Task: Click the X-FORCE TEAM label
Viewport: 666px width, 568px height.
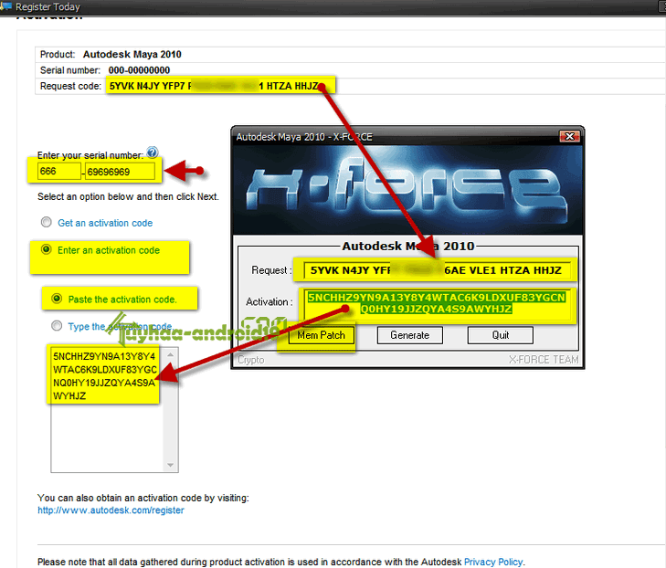Action: click(544, 360)
